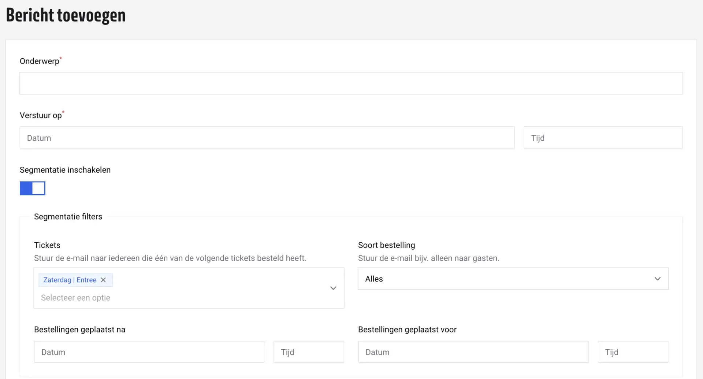
Task: Click the Segmentatie filters section heading
Action: tap(68, 217)
